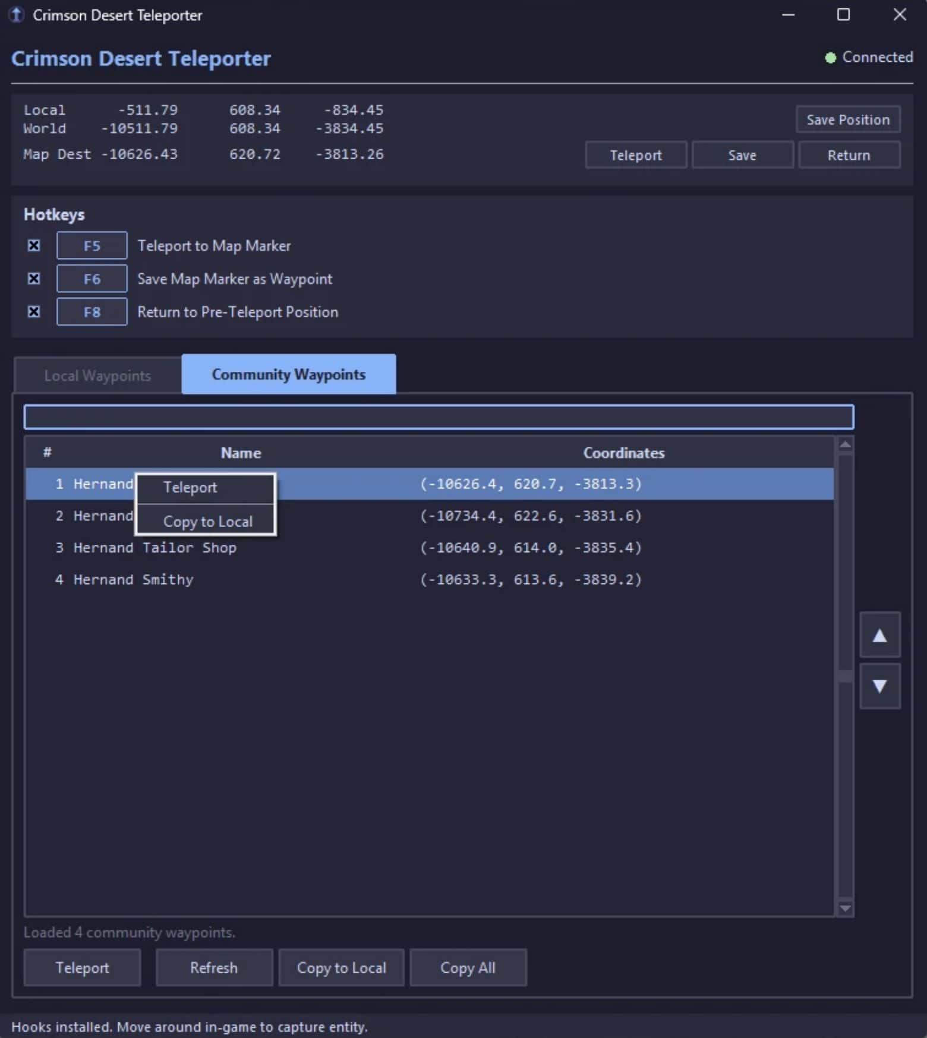The width and height of the screenshot is (927, 1038).
Task: Click the green Connected status indicator
Action: [830, 58]
